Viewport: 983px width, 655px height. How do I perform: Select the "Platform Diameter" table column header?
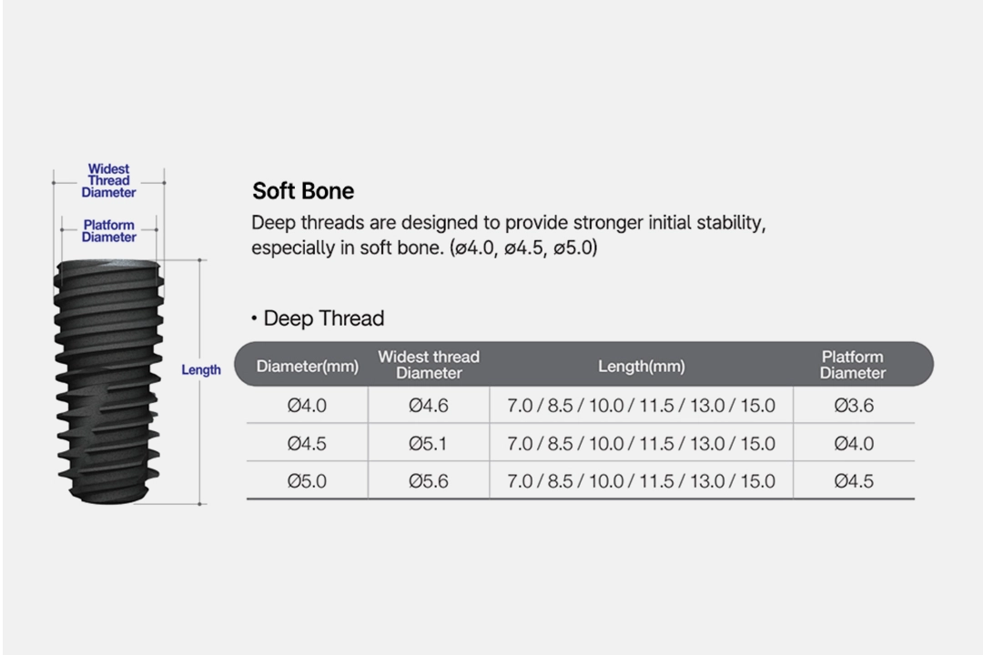point(852,365)
